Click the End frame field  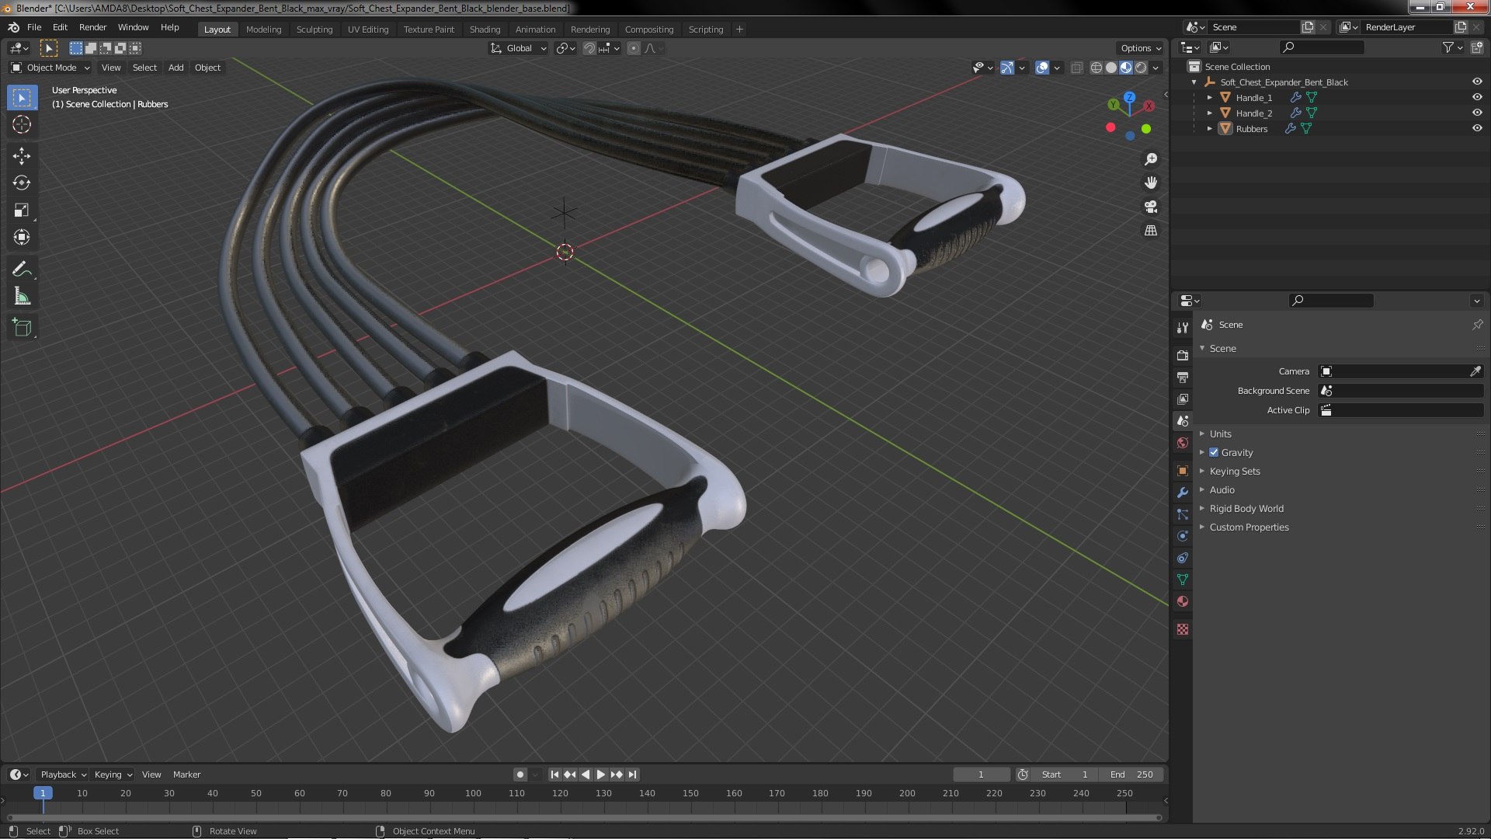pyautogui.click(x=1132, y=775)
